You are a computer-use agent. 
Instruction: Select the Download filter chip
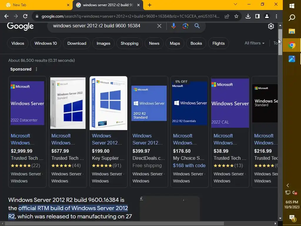pyautogui.click(x=77, y=44)
